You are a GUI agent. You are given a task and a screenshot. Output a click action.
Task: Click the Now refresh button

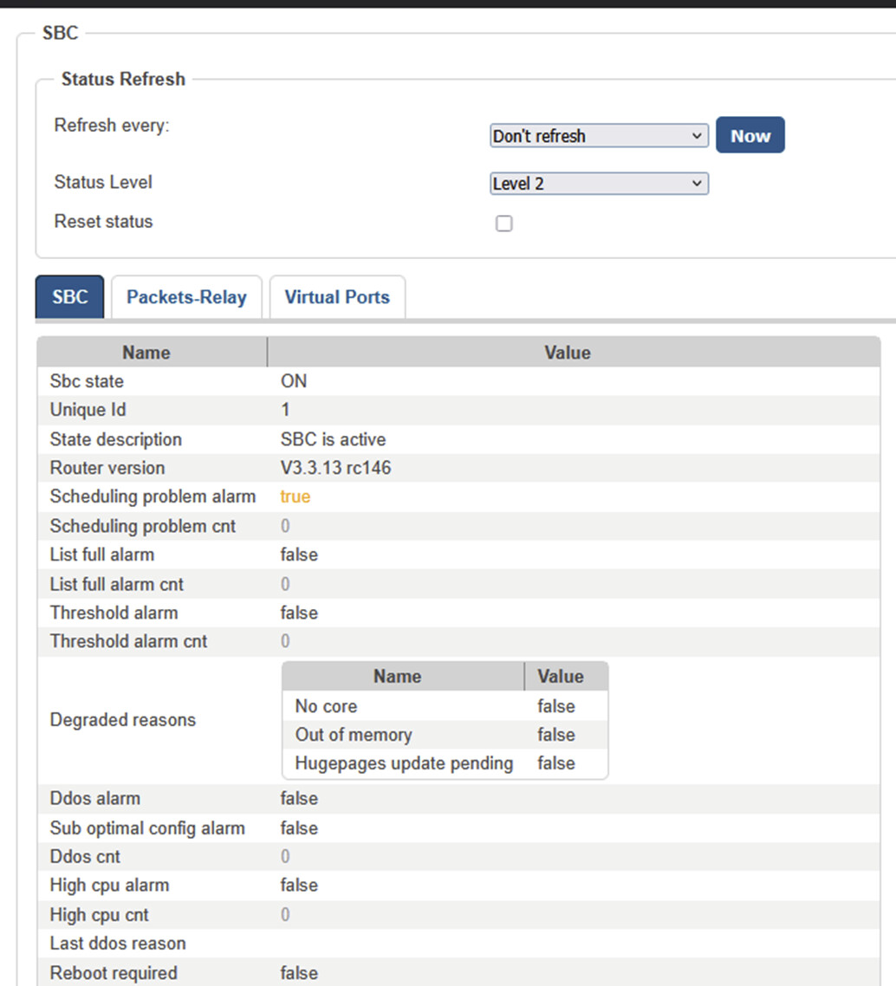(750, 135)
